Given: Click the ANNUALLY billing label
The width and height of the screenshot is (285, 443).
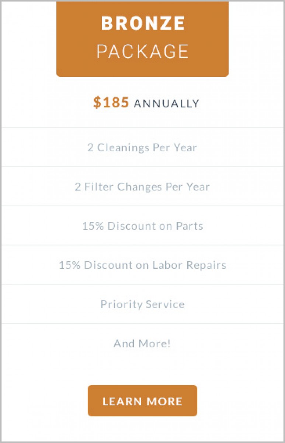Looking at the screenshot, I should click(x=166, y=104).
